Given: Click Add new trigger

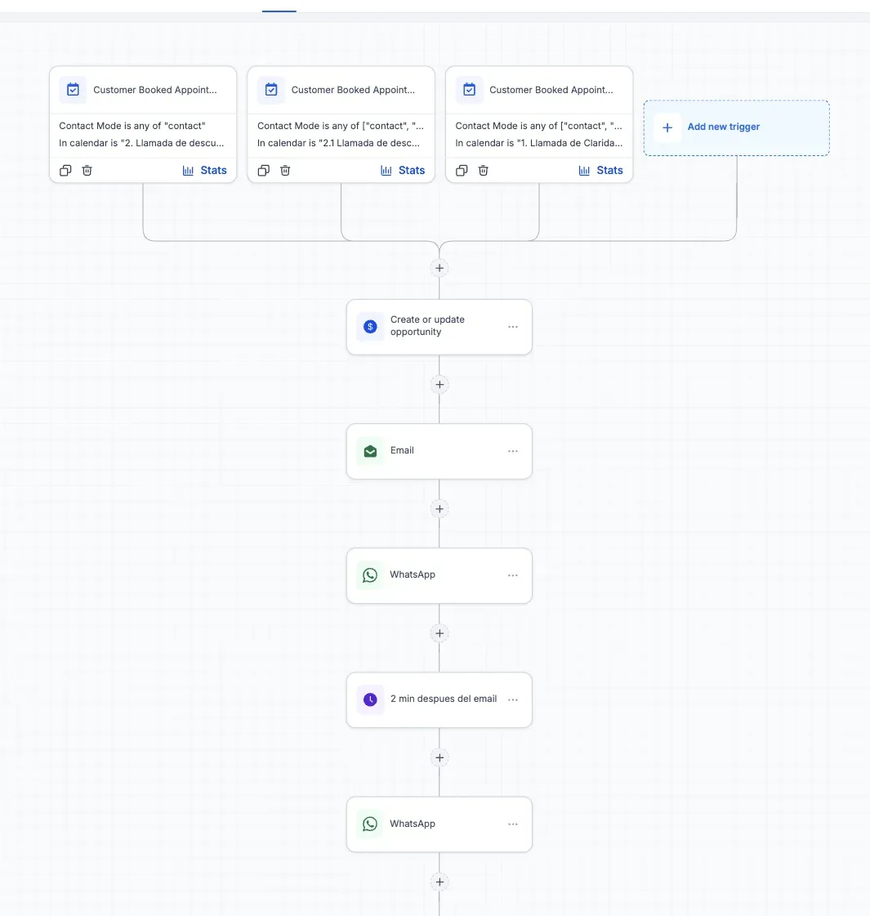Looking at the screenshot, I should click(736, 127).
